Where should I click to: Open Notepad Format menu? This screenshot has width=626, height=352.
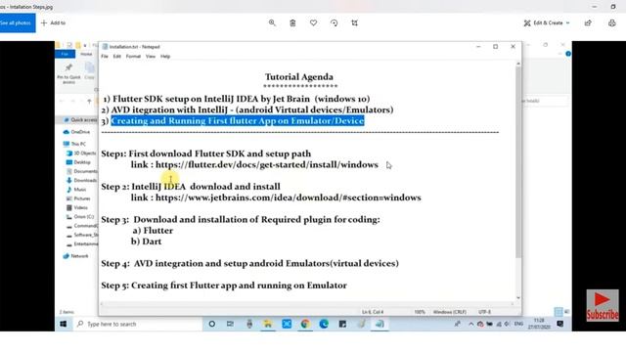coord(133,57)
